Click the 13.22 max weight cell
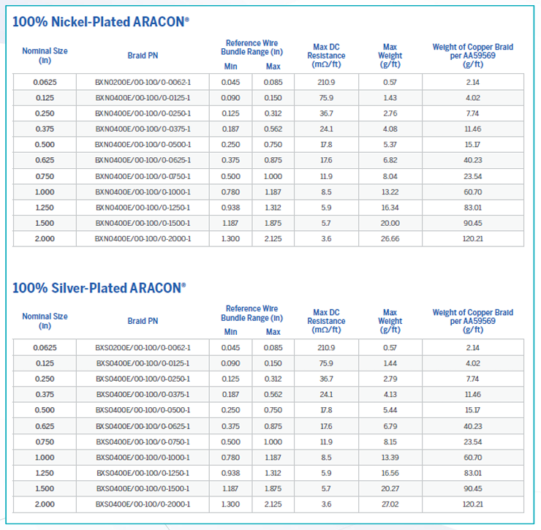 (x=390, y=192)
